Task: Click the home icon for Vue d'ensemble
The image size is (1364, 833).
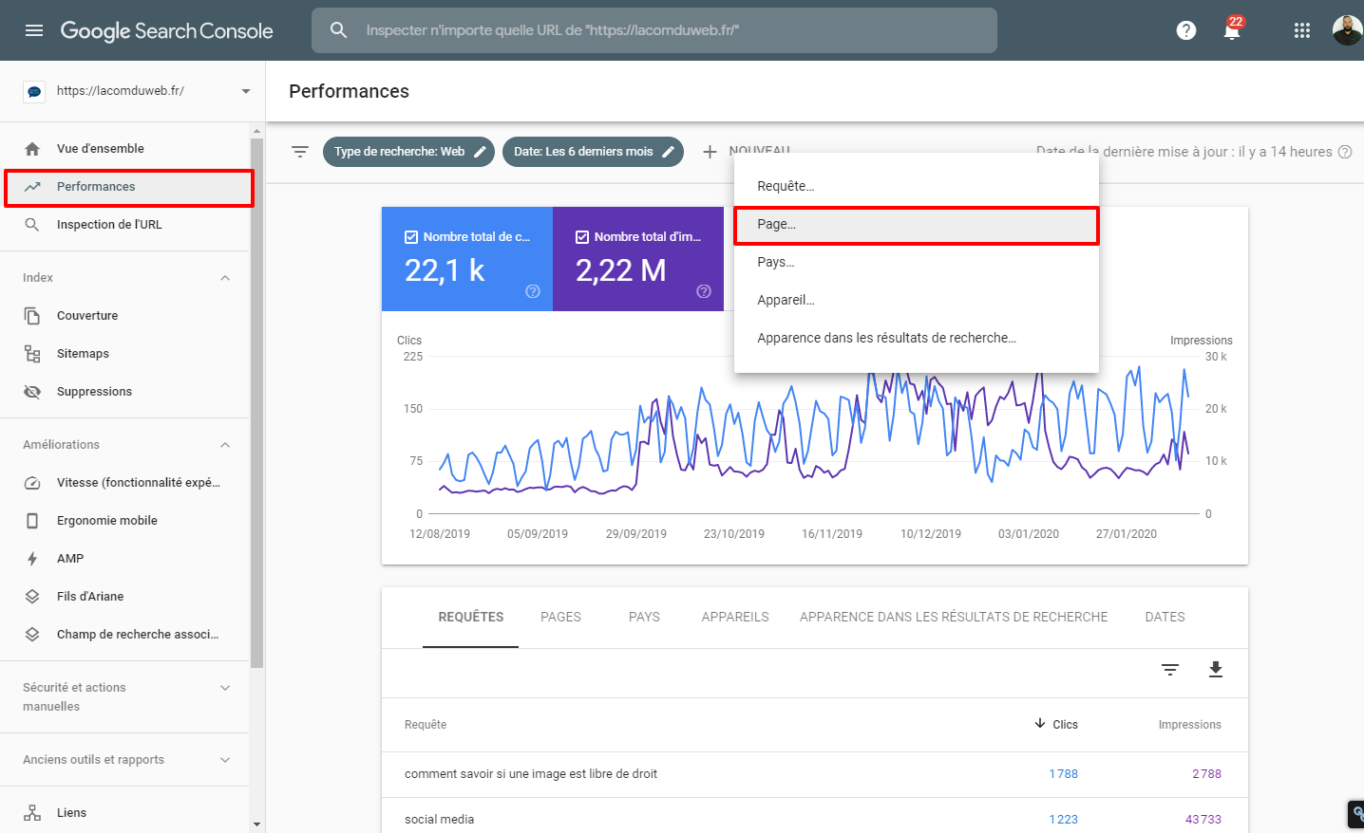Action: (32, 149)
